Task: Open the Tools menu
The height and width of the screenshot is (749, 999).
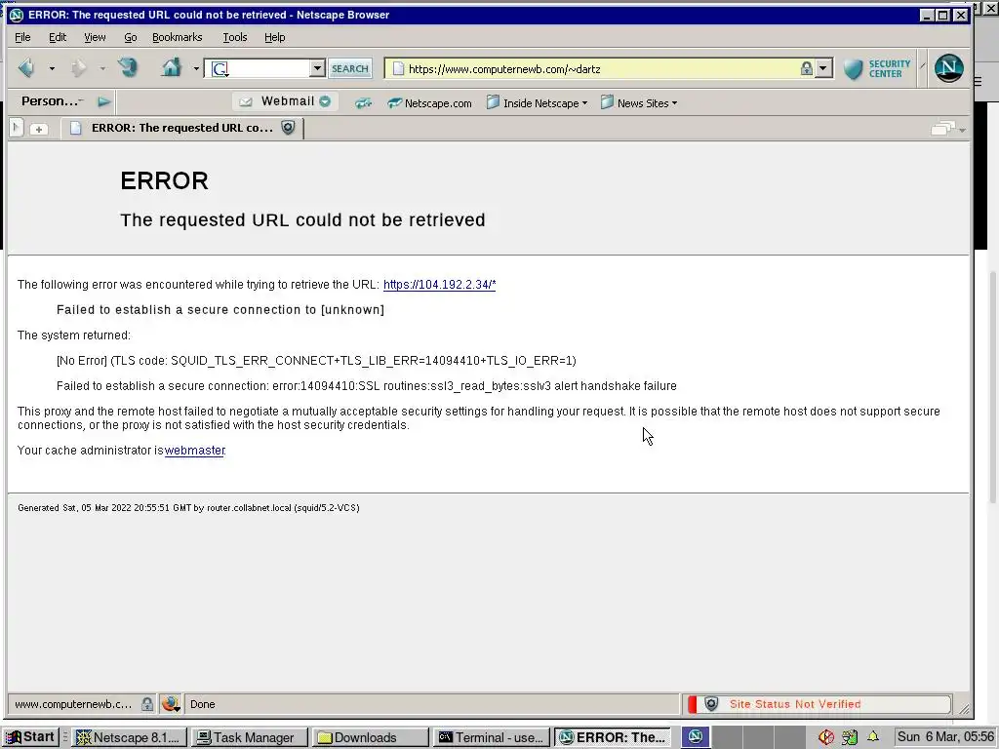Action: (x=234, y=37)
